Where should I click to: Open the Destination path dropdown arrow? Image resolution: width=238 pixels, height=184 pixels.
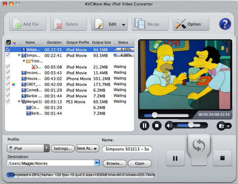tap(97, 163)
